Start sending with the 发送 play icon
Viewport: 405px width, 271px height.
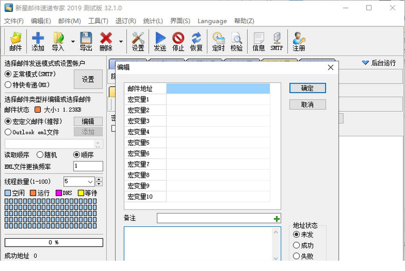click(160, 41)
